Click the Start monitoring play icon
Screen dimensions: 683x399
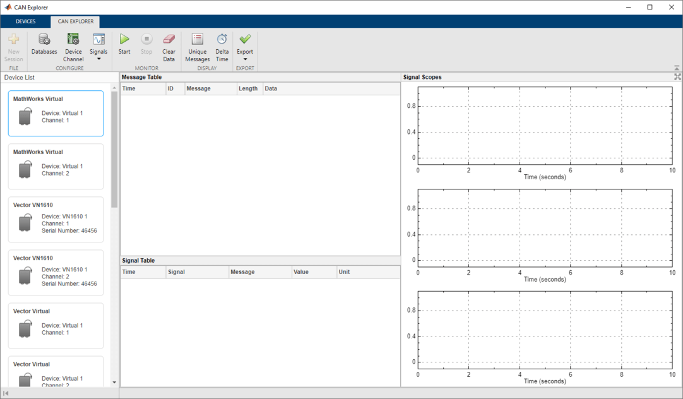click(124, 40)
